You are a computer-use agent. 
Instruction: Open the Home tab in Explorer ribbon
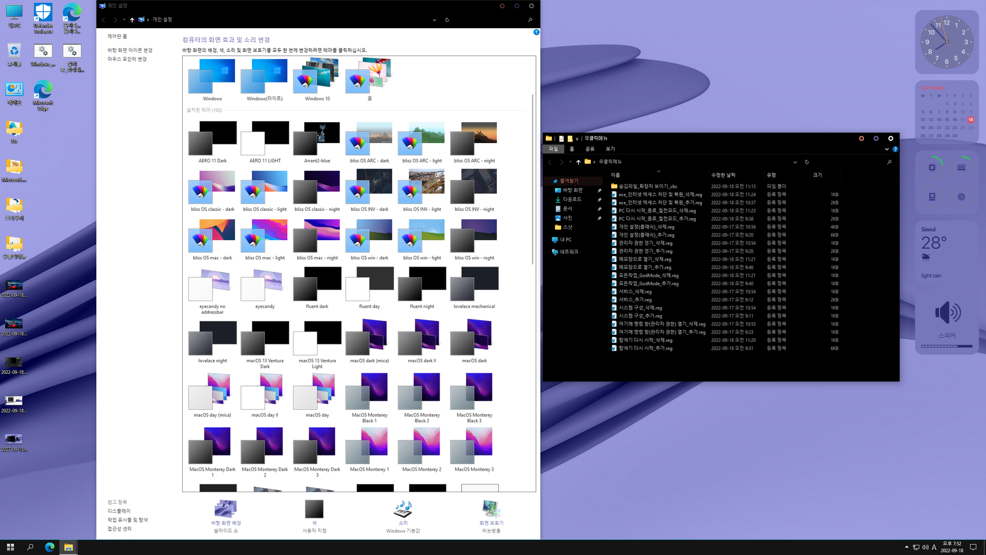(x=572, y=149)
